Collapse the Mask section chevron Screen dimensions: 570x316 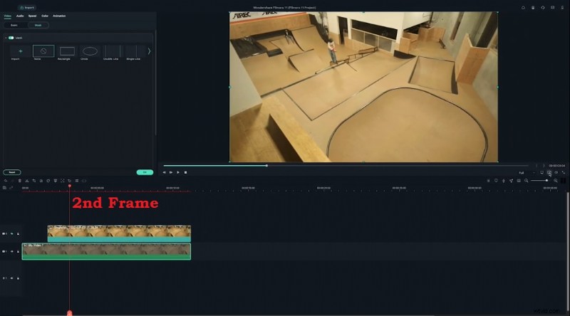coord(6,38)
